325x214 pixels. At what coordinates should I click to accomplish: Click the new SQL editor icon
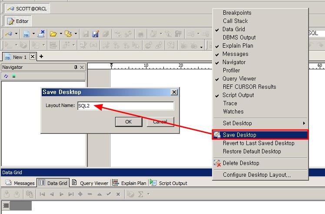(x=27, y=34)
